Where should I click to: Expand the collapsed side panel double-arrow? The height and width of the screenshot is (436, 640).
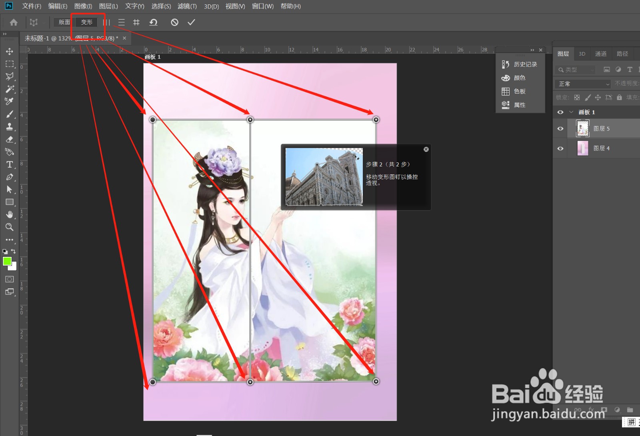[532, 50]
